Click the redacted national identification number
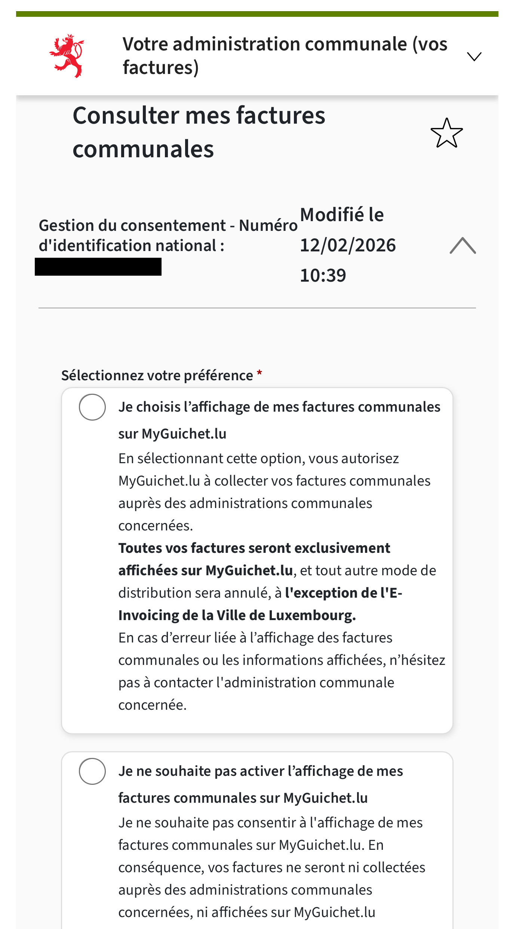The width and height of the screenshot is (519, 929). click(x=98, y=267)
